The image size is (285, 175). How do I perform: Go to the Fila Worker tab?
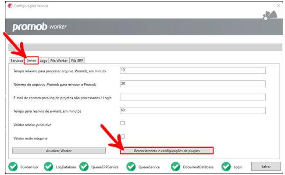[59, 61]
